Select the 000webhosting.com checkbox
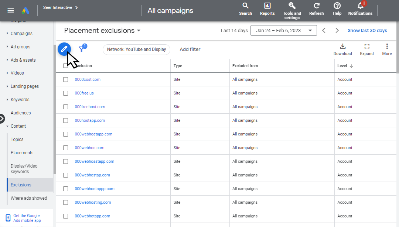Image resolution: width=399 pixels, height=227 pixels. pyautogui.click(x=66, y=202)
